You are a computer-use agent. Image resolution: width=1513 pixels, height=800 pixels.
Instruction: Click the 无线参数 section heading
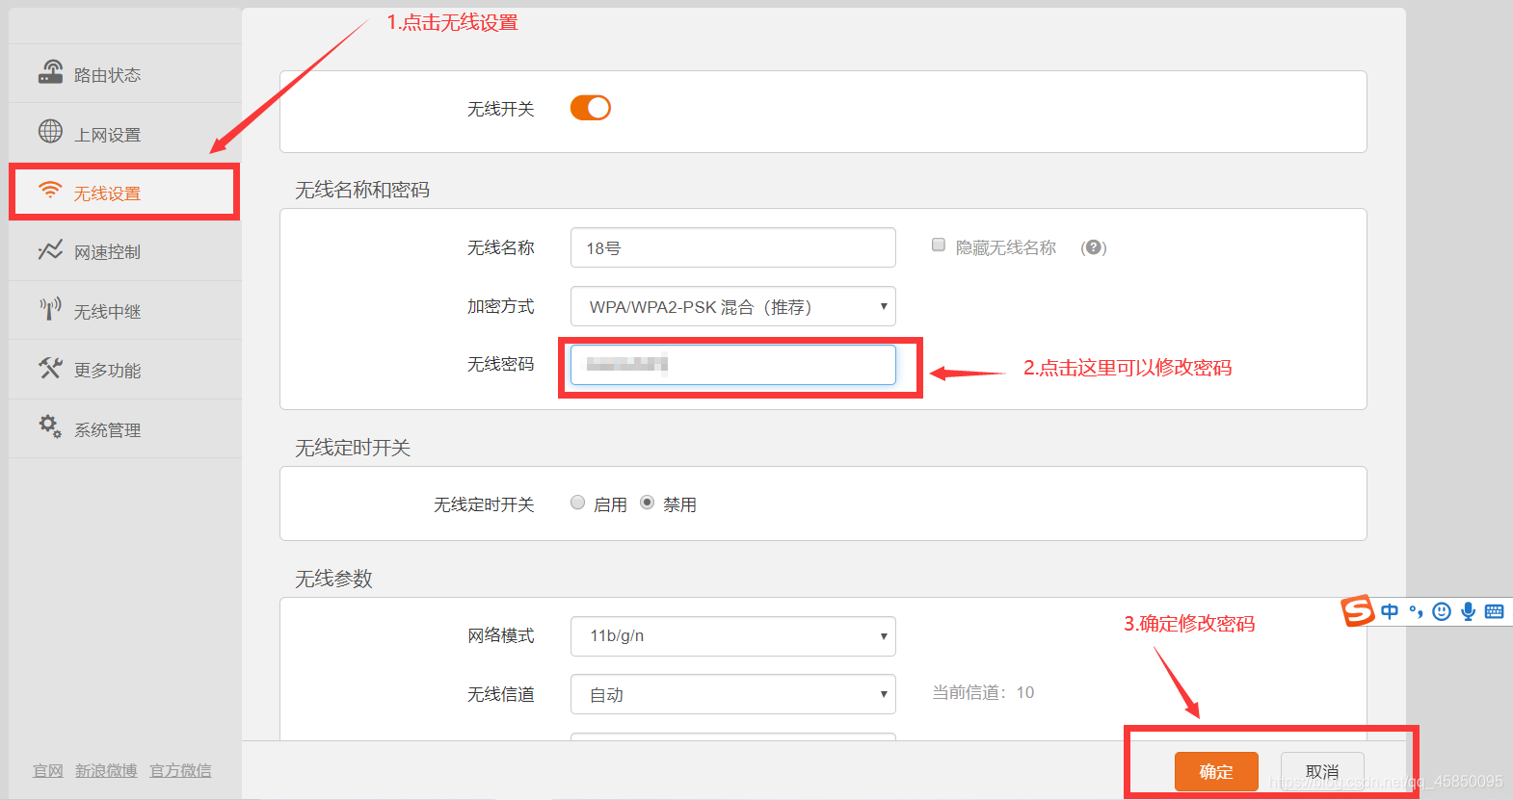333,579
